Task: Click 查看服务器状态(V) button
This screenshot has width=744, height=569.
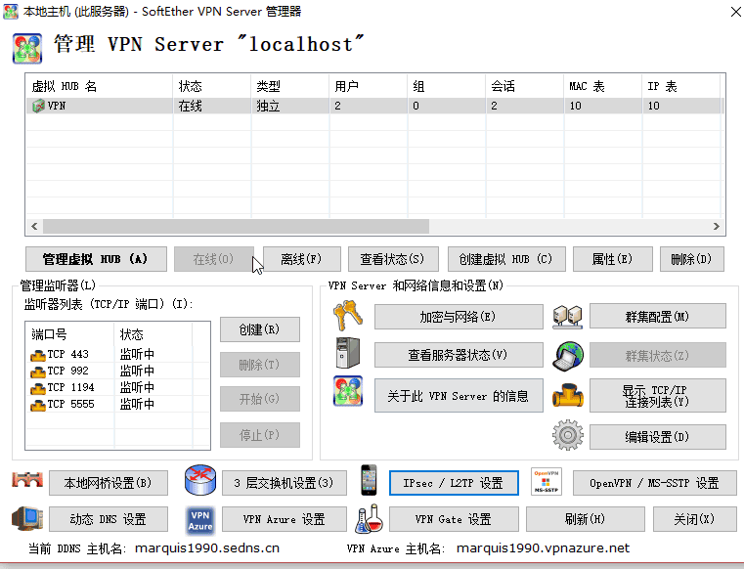Action: click(459, 355)
